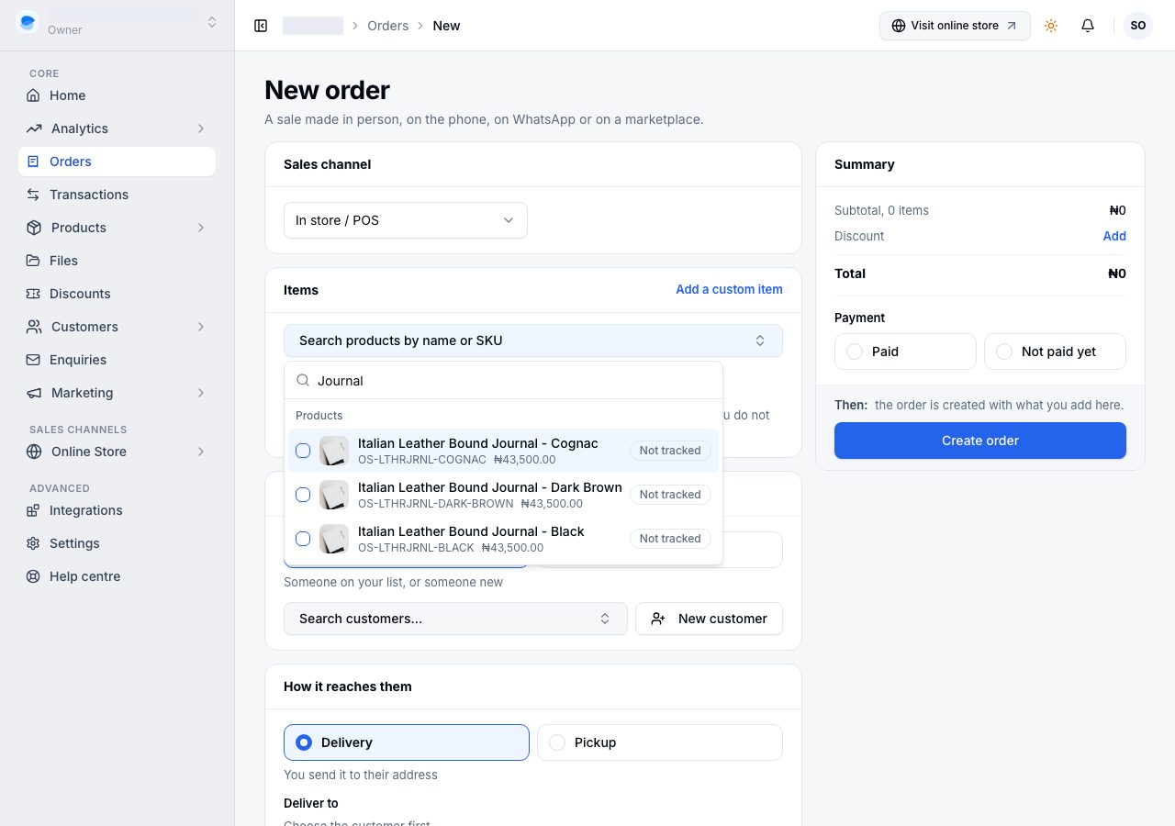The height and width of the screenshot is (826, 1175).
Task: Select the Not paid yet option
Action: tap(1055, 352)
